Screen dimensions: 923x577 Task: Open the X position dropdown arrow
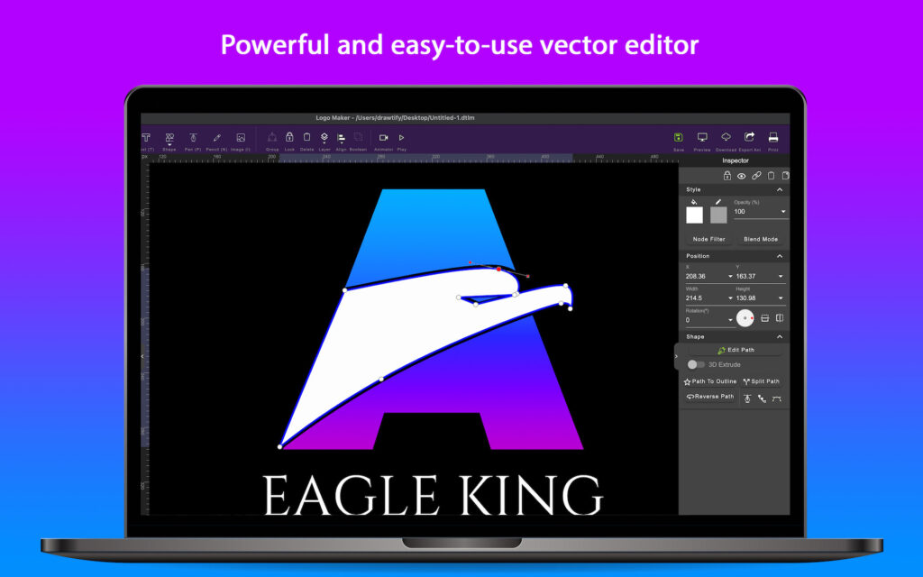pos(730,276)
